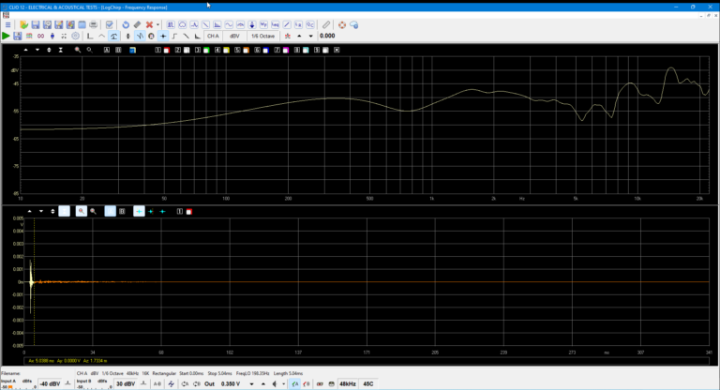Open the dBV units dropdown
The height and width of the screenshot is (390, 720).
(x=235, y=36)
